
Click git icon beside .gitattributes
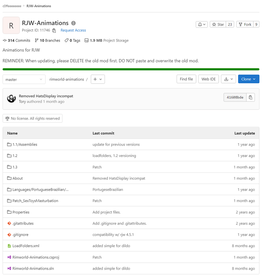click(9, 224)
